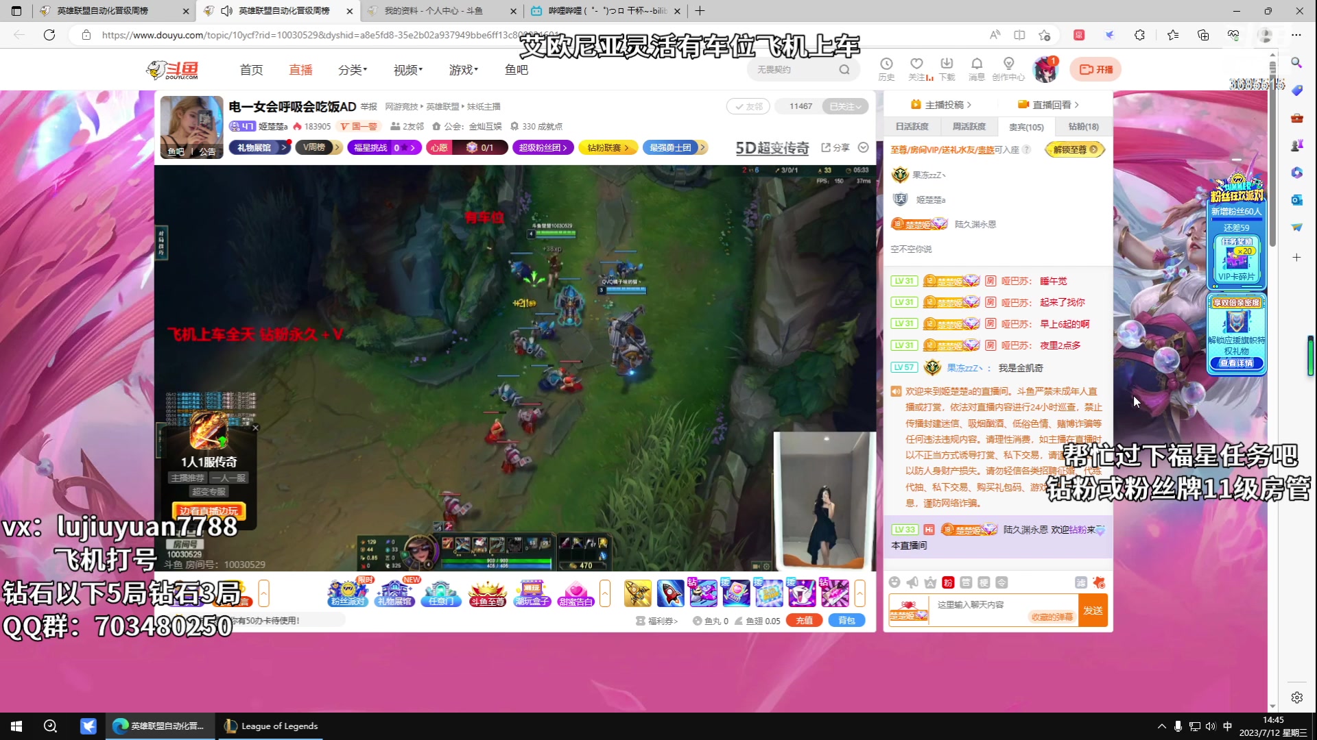Open the browser sidebar Outlook icon
The width and height of the screenshot is (1317, 740).
click(1296, 200)
